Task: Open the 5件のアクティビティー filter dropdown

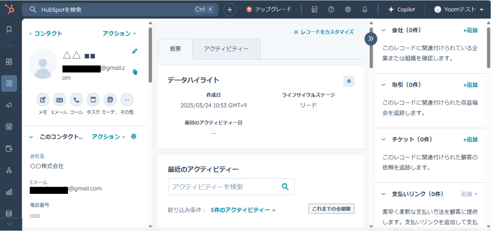Action: pos(243,210)
